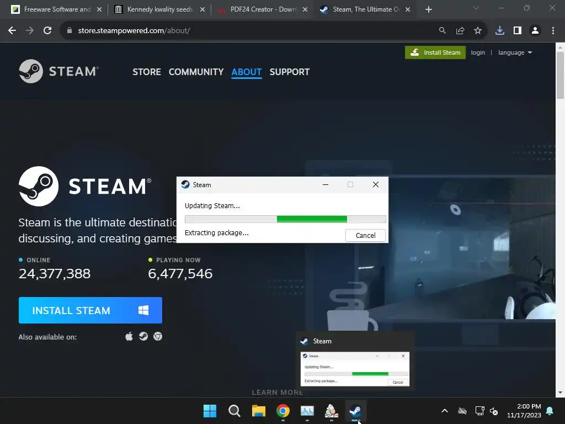Image resolution: width=565 pixels, height=424 pixels.
Task: Open the Windows Start menu
Action: pos(210,411)
